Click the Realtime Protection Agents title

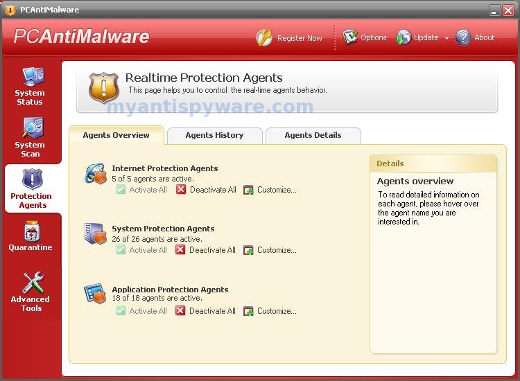(204, 78)
